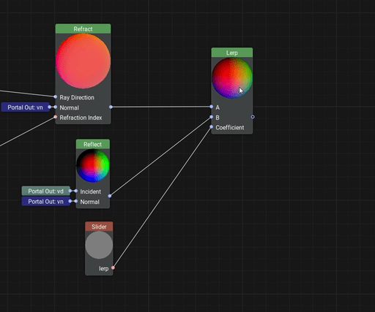Click the Lerp node's output port
Viewport: 375px width, 312px height.
(x=253, y=117)
